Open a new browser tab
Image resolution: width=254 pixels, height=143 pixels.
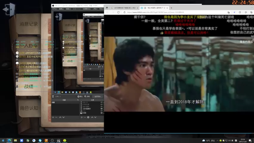[x=171, y=8]
